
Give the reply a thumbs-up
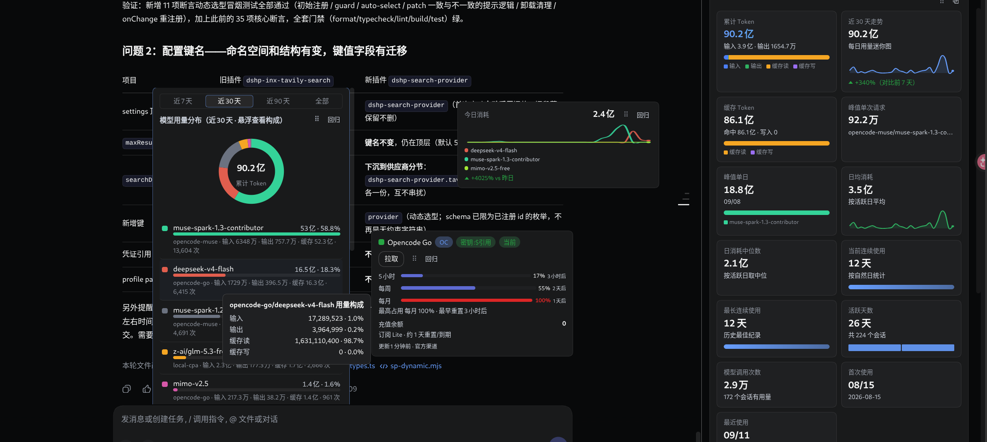[147, 389]
